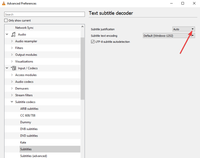The width and height of the screenshot is (200, 158).
Task: Select Visualizations entry
Action: coord(24,61)
